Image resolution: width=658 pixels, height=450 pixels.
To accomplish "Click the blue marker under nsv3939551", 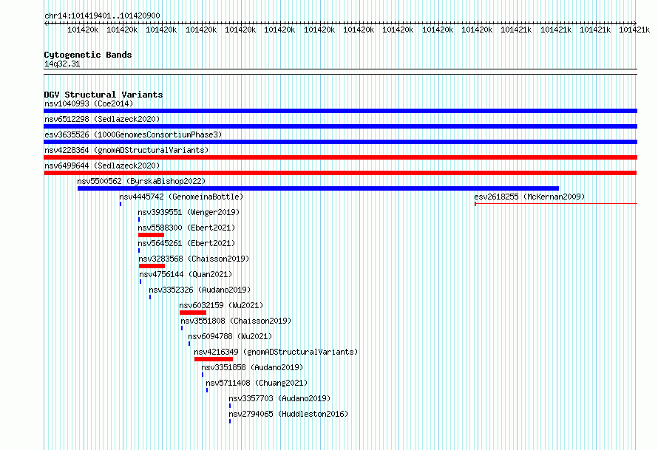I will coord(139,219).
